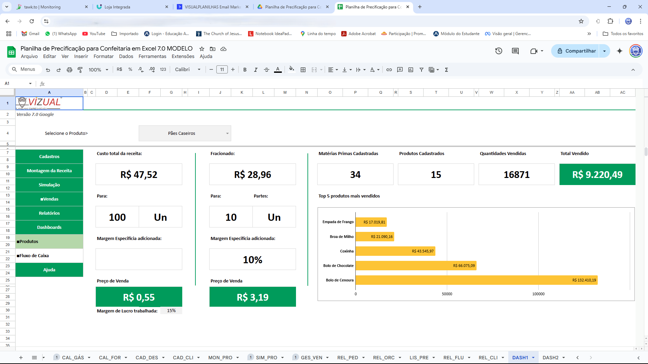
Task: Toggle italic formatting
Action: coord(256,70)
